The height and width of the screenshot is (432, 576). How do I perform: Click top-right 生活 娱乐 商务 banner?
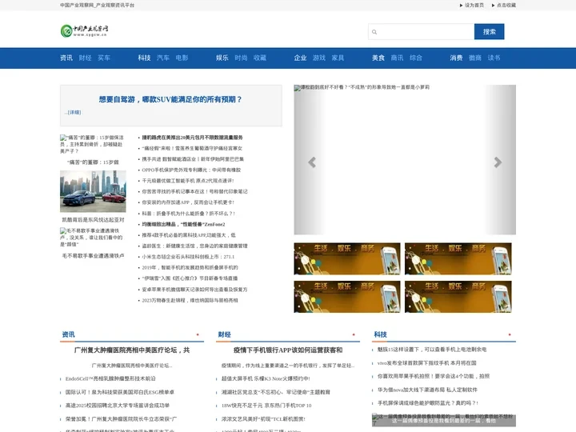(x=458, y=258)
